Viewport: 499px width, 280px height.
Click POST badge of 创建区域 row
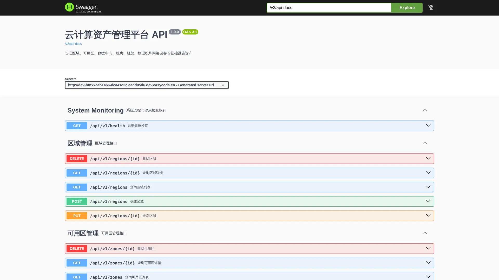[x=77, y=201]
